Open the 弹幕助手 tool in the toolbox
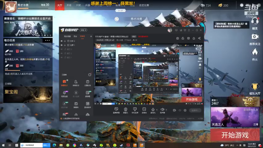The width and height of the screenshot is (263, 148). tap(64, 83)
